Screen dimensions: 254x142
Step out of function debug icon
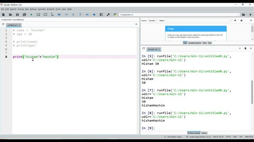coord(80,15)
